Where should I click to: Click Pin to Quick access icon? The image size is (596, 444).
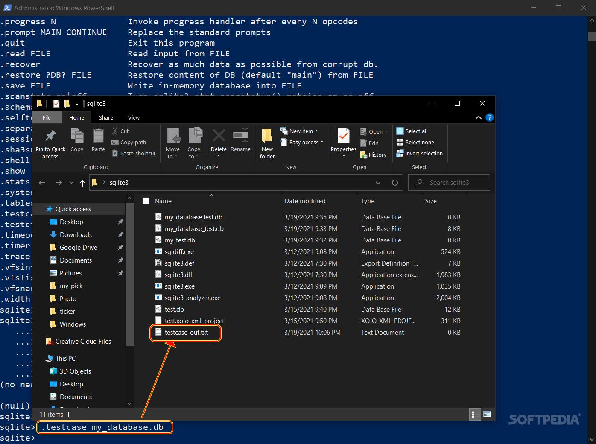tap(51, 136)
